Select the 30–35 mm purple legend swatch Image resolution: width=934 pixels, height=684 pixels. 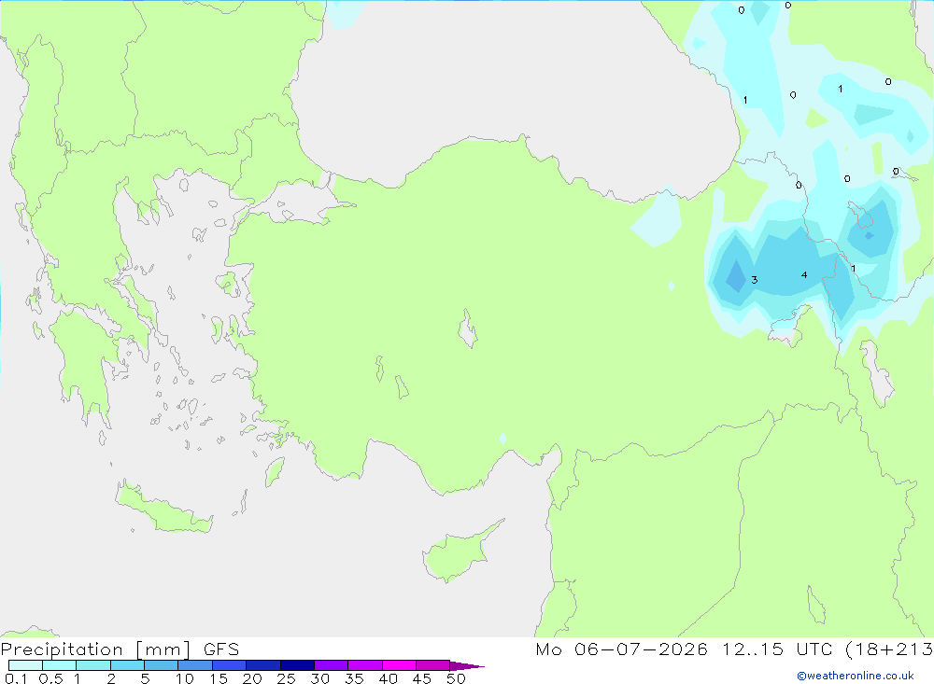332,665
